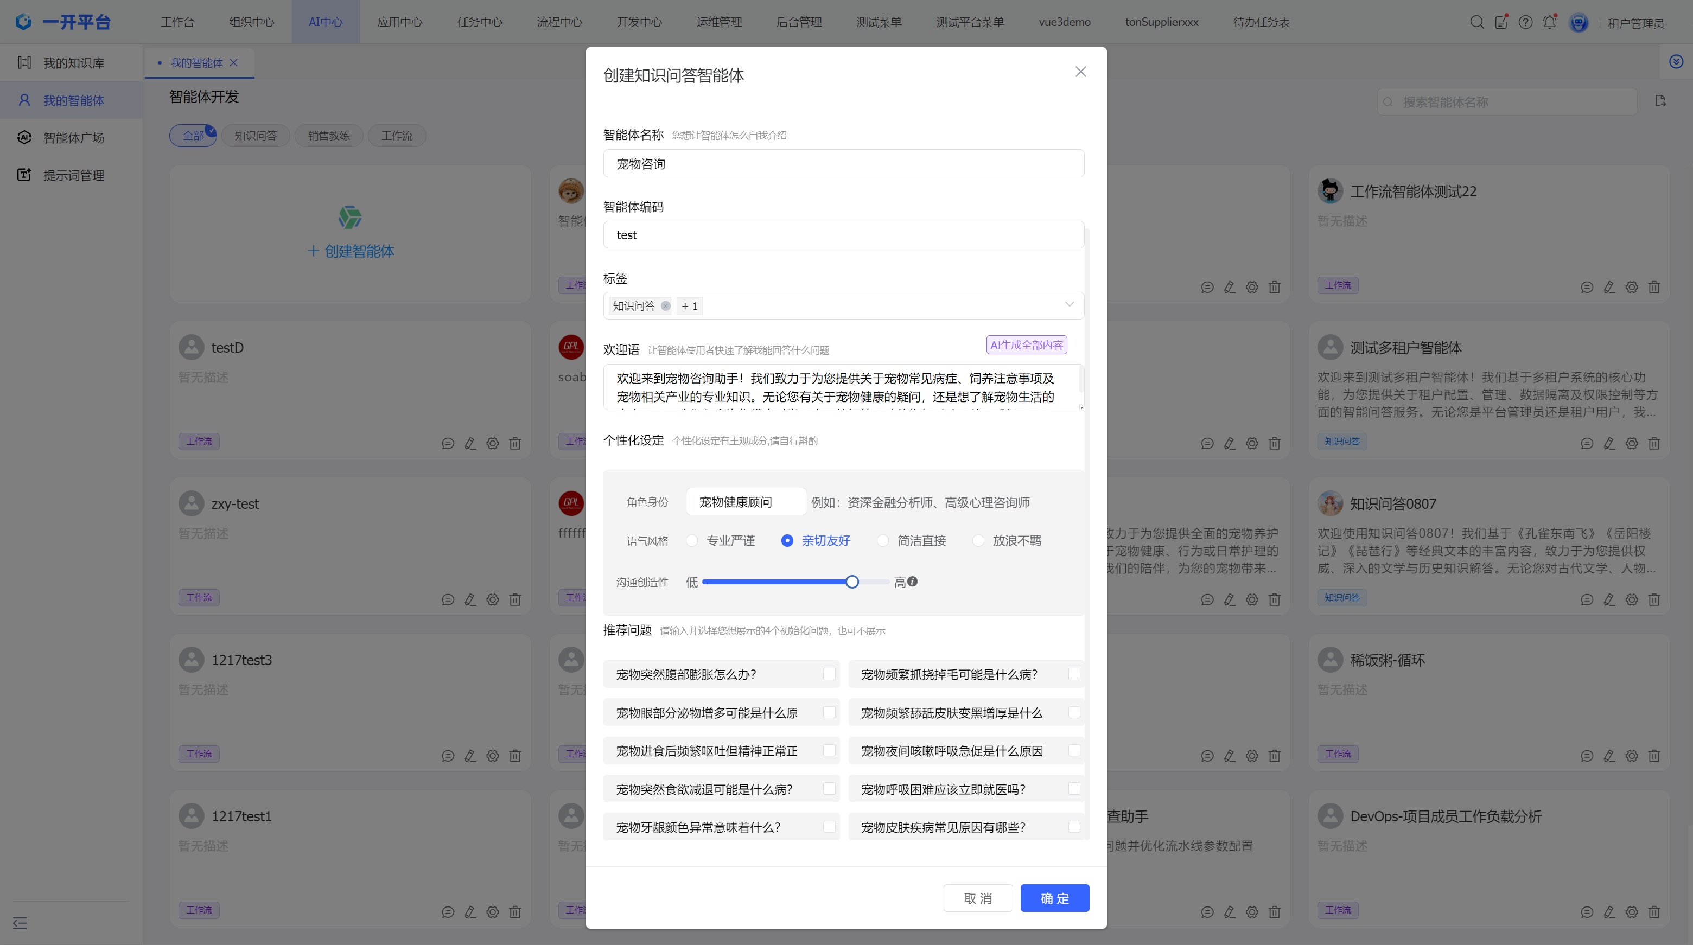The height and width of the screenshot is (945, 1693).
Task: Click the help question mark icon
Action: click(x=1525, y=22)
